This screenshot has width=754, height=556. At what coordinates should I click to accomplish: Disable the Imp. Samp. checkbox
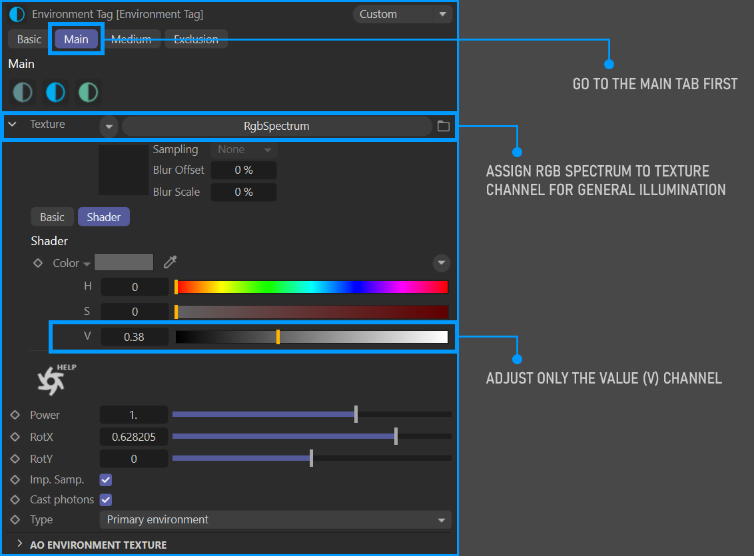pos(105,479)
